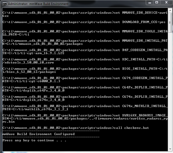Screen dimensions: 173x153
Task: Click 'mmWave Build Environment Configured' message
Action: pyautogui.click(x=38, y=134)
